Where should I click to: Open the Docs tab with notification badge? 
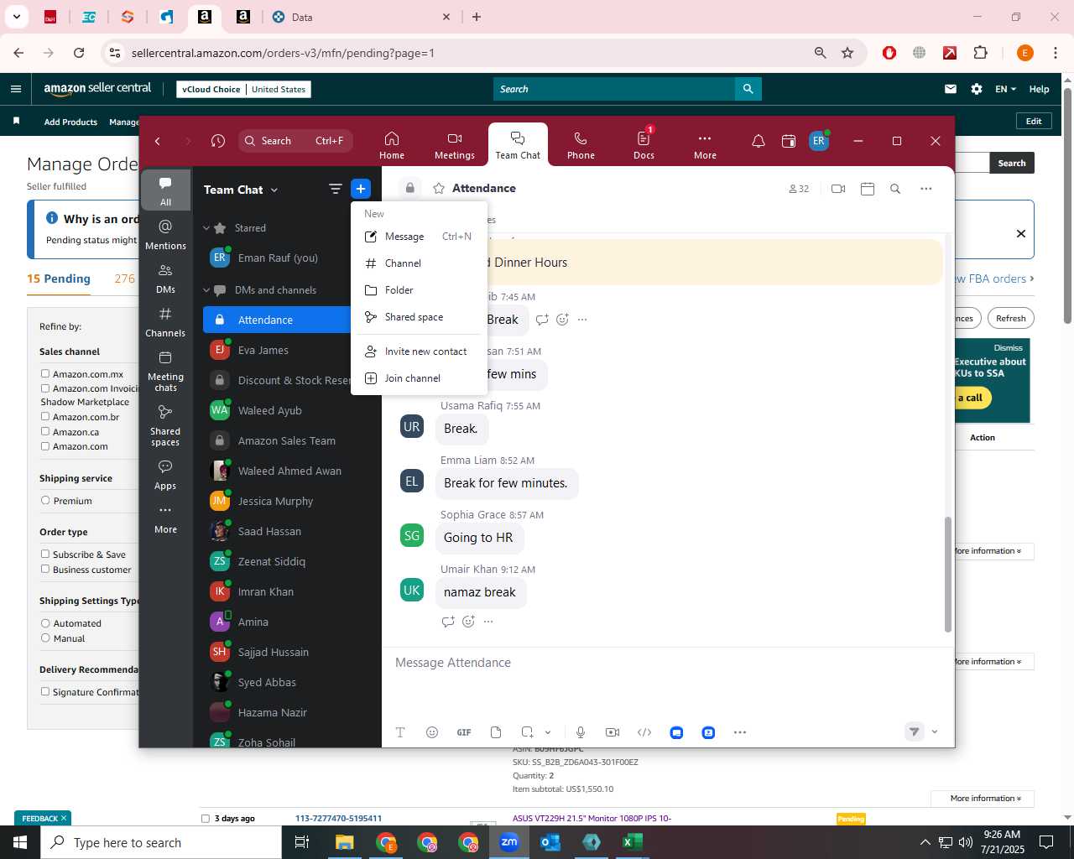click(x=644, y=145)
